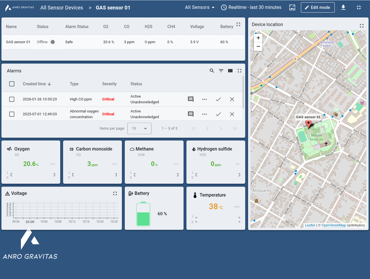Change the items per page dropdown
This screenshot has width=370, height=279.
[139, 128]
